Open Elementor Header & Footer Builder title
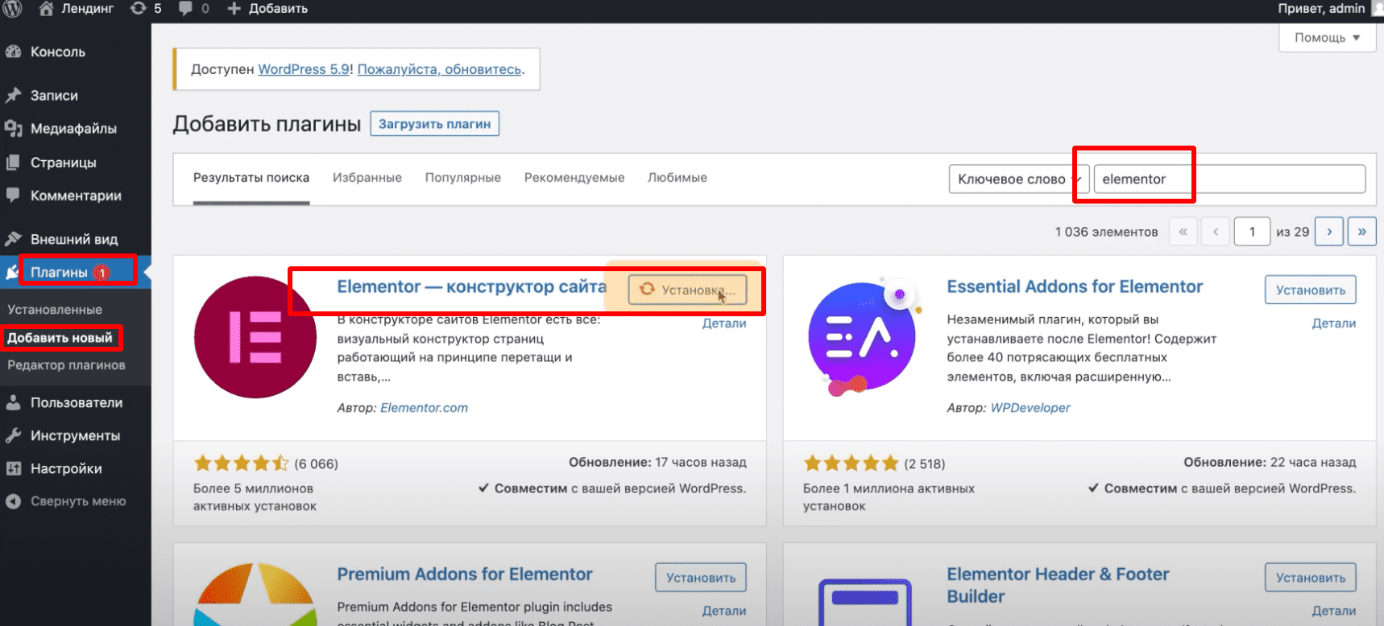1384x626 pixels. coord(1058,585)
